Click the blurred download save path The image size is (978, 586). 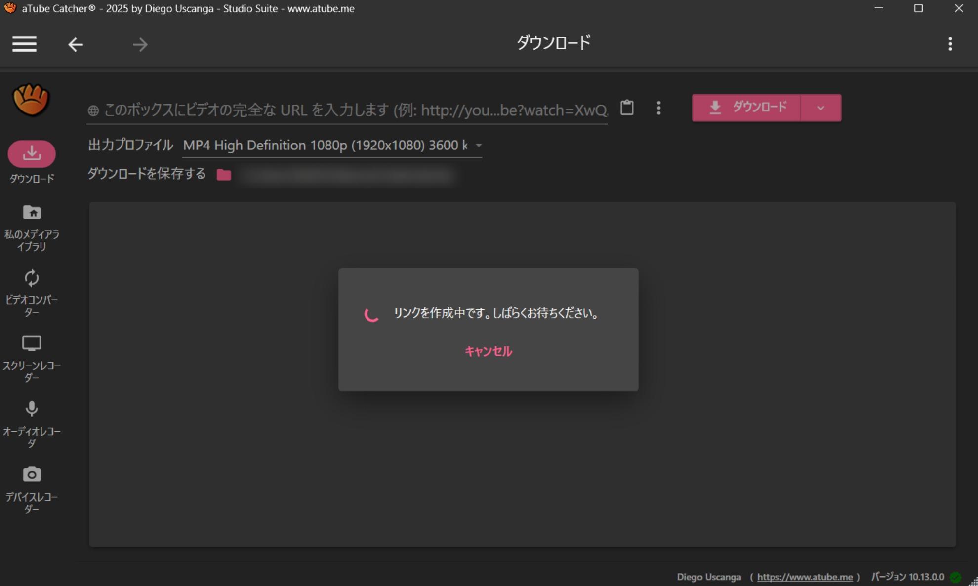(347, 175)
